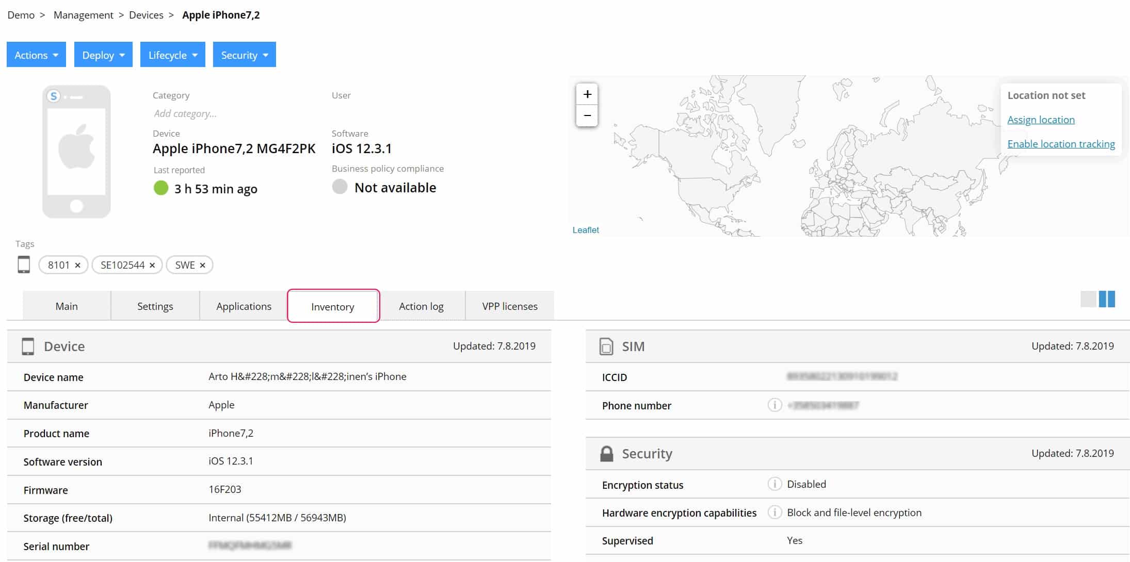
Task: Click the Security section lock icon
Action: tap(607, 454)
